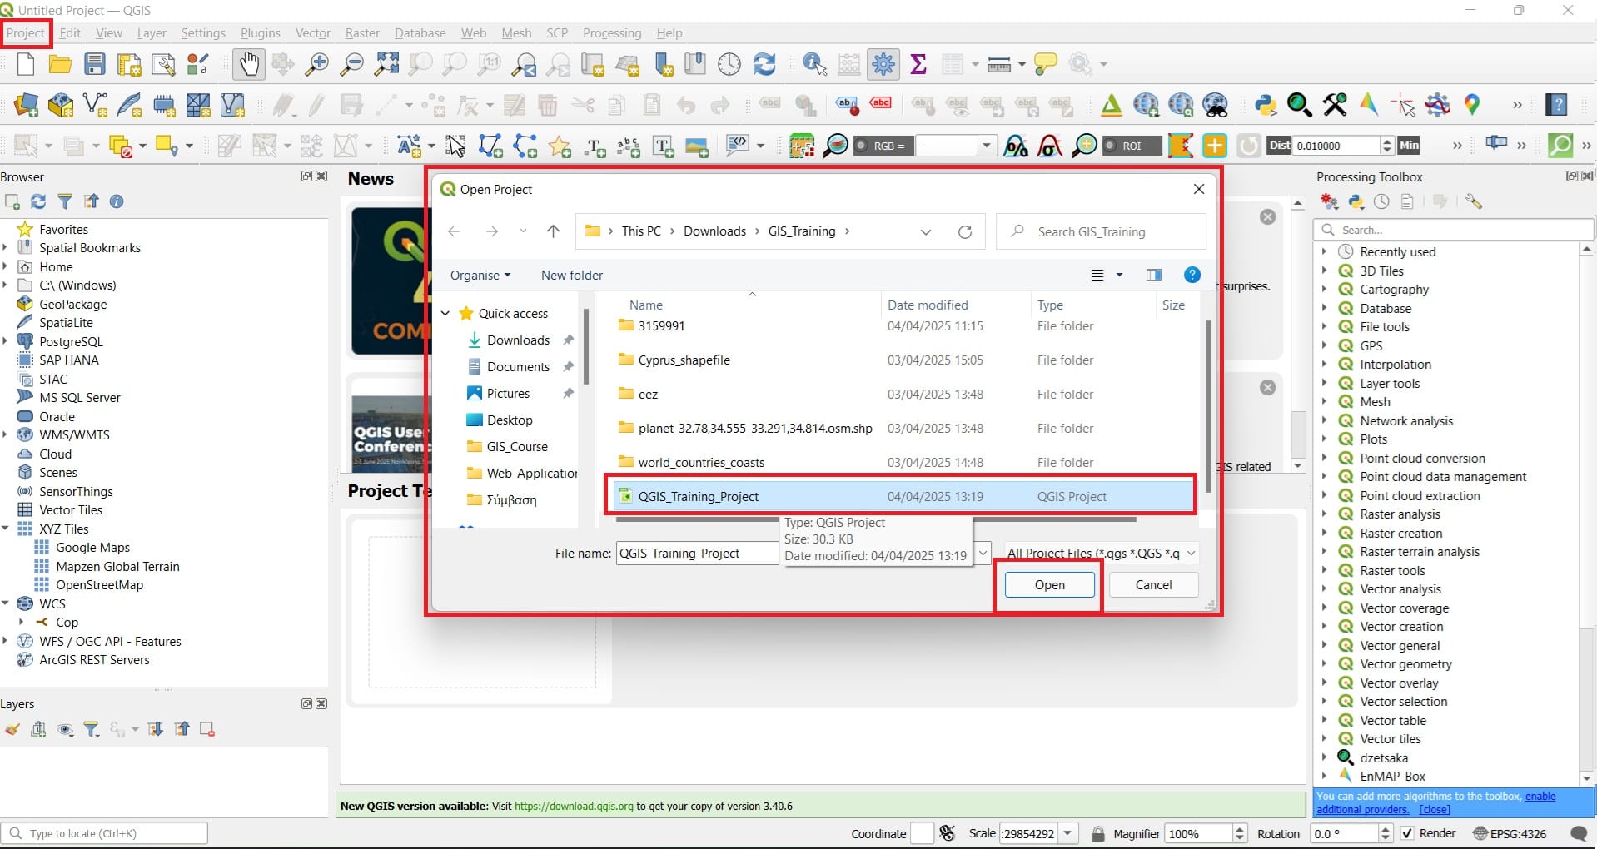This screenshot has height=849, width=1597.
Task: Click the Messages speech bubble in status bar
Action: (1578, 833)
